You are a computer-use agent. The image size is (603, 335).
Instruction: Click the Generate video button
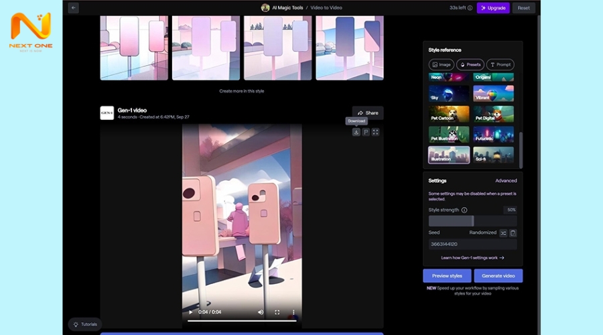pyautogui.click(x=498, y=276)
